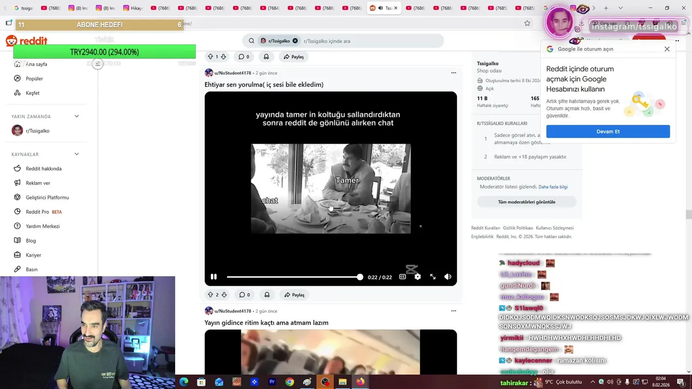This screenshot has height=389, width=692.
Task: Open u/NoStudent4178 profile on Yayın gidince post
Action: coord(232,311)
